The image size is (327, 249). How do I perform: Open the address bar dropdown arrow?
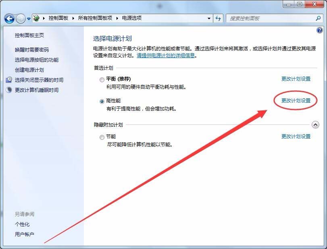(209, 18)
